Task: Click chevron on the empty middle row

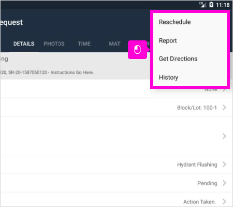Action: click(x=224, y=136)
